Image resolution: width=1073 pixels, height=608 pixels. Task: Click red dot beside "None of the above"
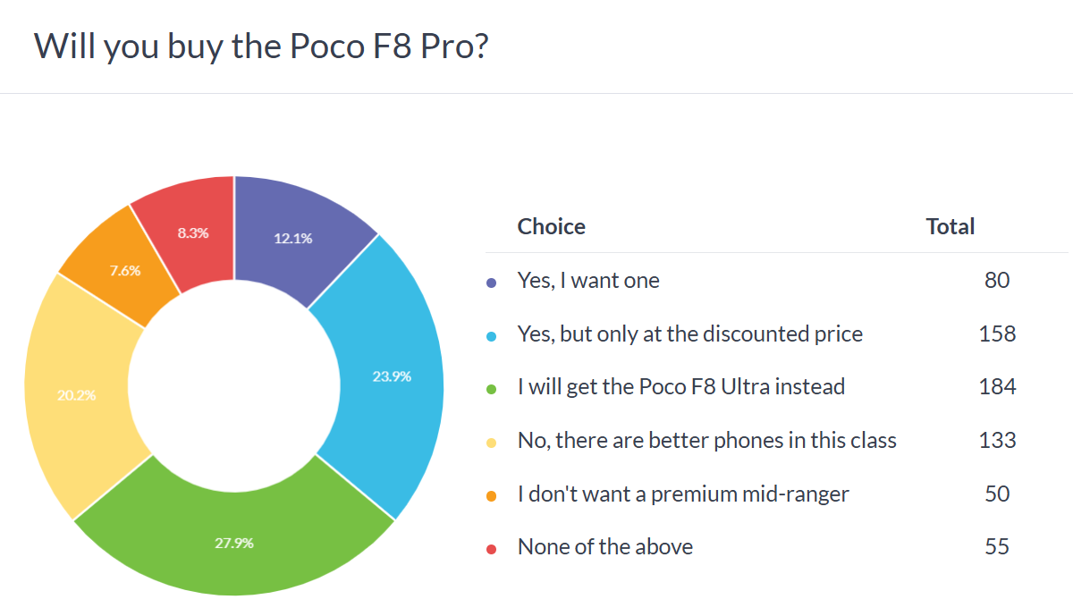491,547
